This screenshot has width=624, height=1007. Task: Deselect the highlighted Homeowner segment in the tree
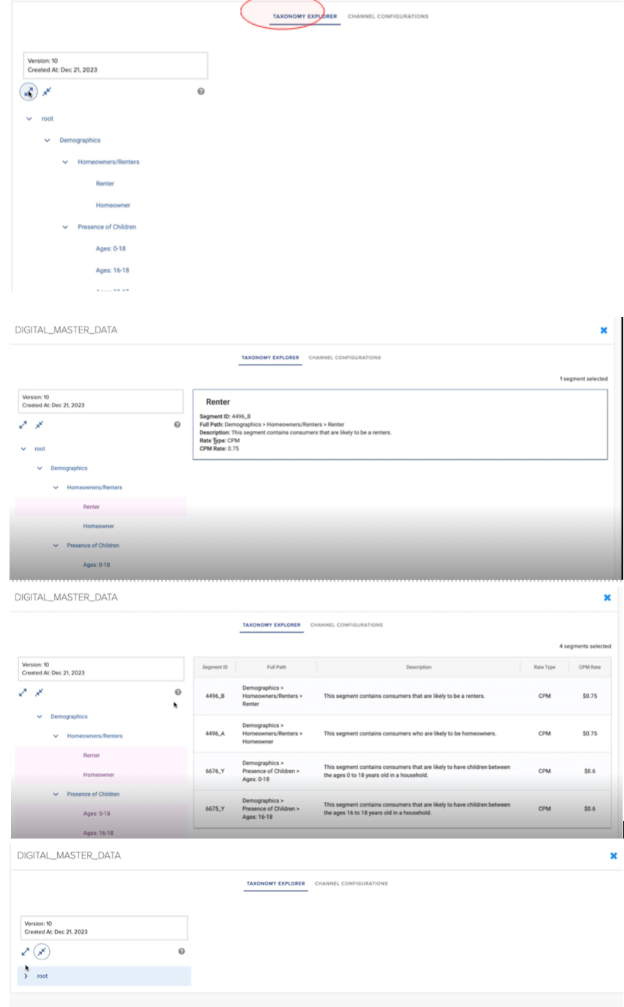pyautogui.click(x=98, y=775)
